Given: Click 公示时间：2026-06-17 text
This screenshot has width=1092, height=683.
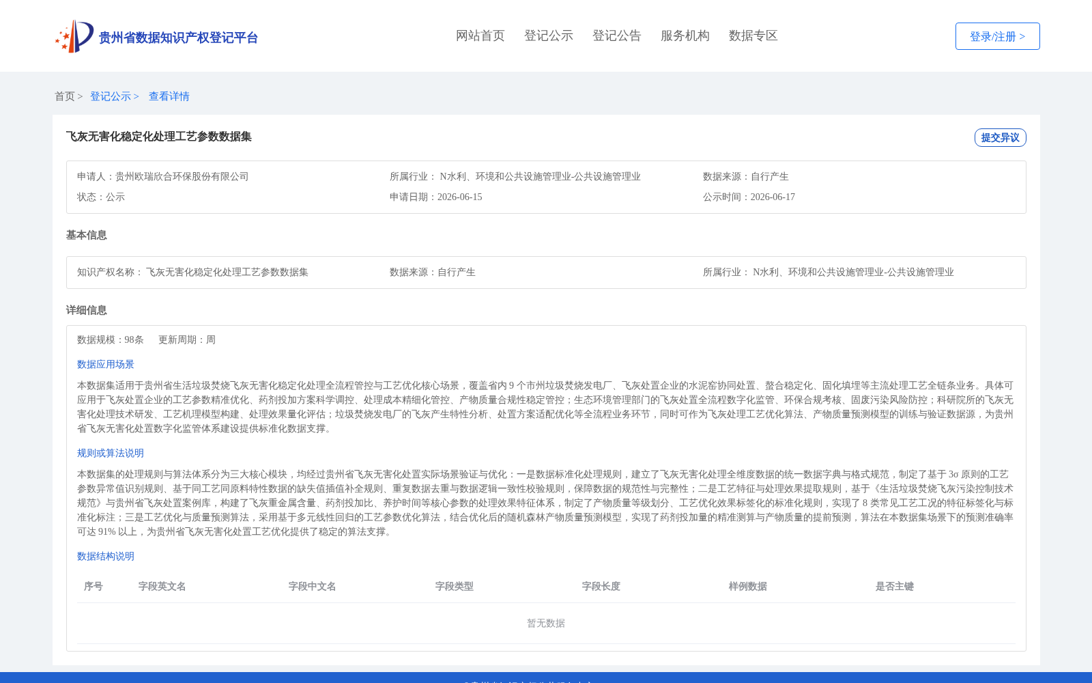Looking at the screenshot, I should coord(749,197).
